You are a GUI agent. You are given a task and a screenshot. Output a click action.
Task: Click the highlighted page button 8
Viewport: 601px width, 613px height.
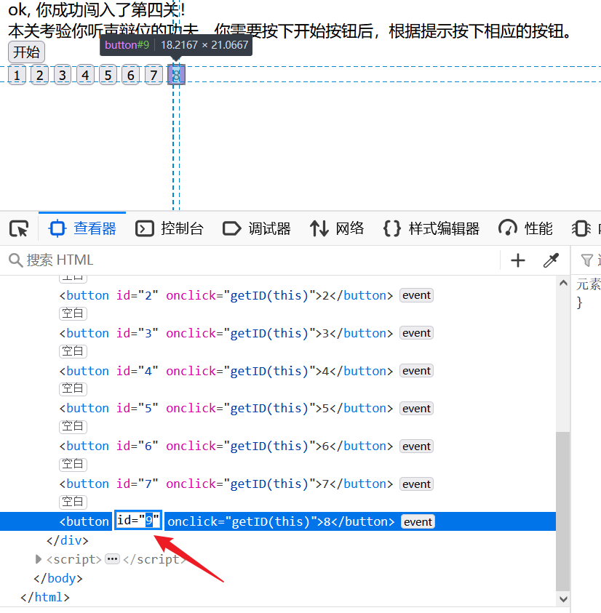pos(176,75)
